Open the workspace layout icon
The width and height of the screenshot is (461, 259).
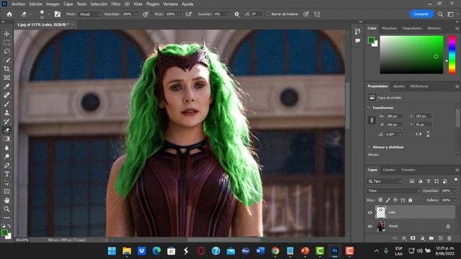[x=450, y=14]
